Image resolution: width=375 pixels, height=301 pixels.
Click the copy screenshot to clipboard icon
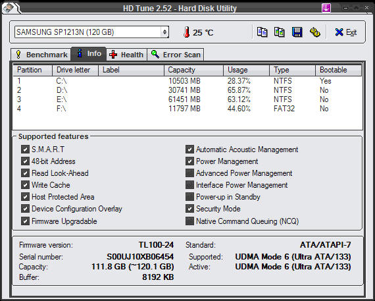tap(279, 32)
